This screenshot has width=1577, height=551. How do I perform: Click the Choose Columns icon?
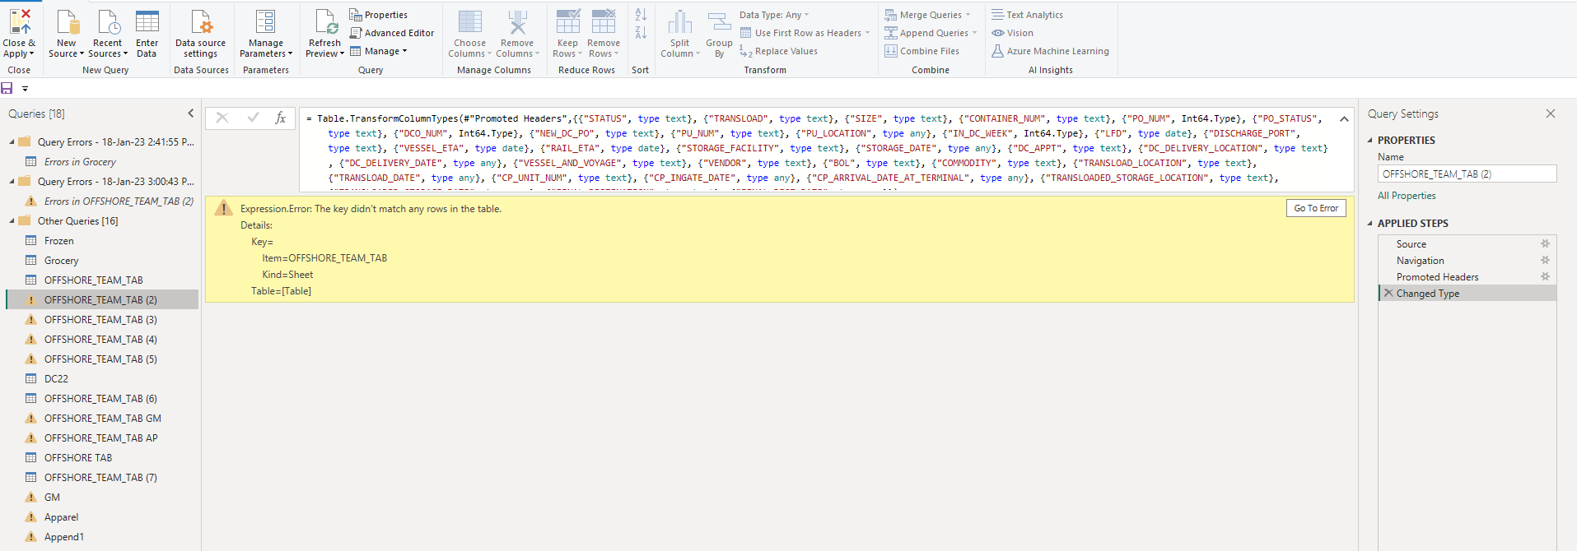pos(470,22)
